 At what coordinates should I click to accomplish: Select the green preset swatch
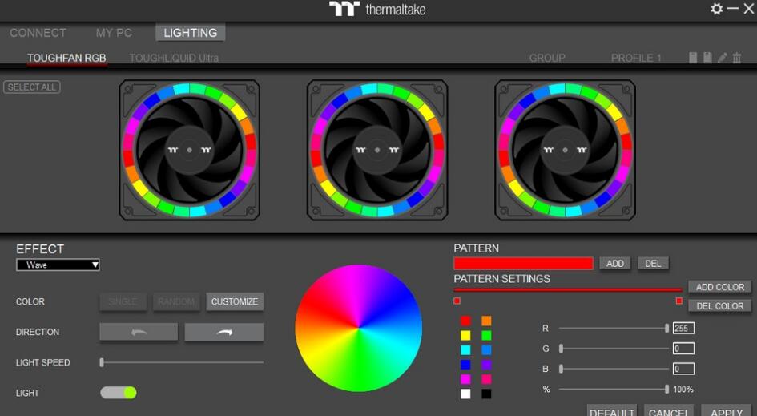coord(486,335)
